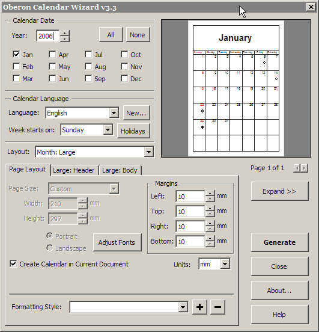Increase the Bottom margin value
This screenshot has width=319, height=332.
click(210, 238)
